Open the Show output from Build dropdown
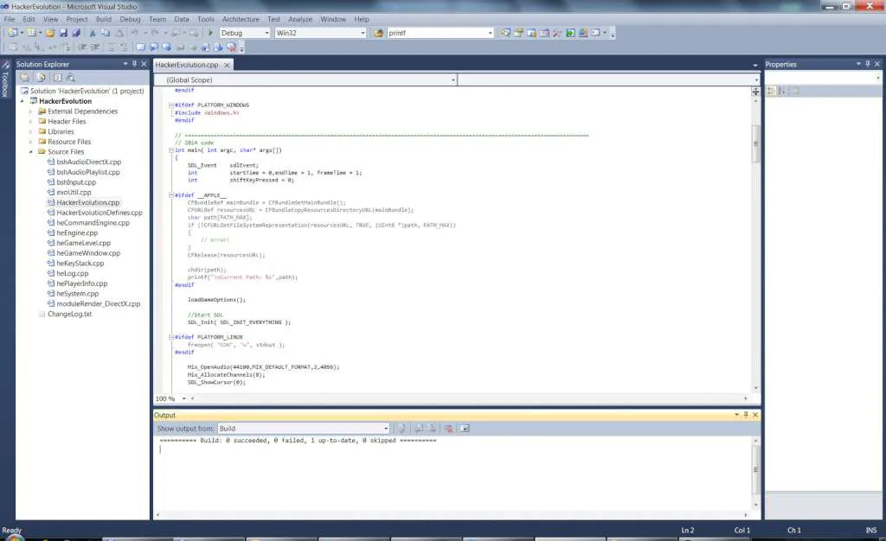Screen dimensions: 886x541 [x=386, y=429]
